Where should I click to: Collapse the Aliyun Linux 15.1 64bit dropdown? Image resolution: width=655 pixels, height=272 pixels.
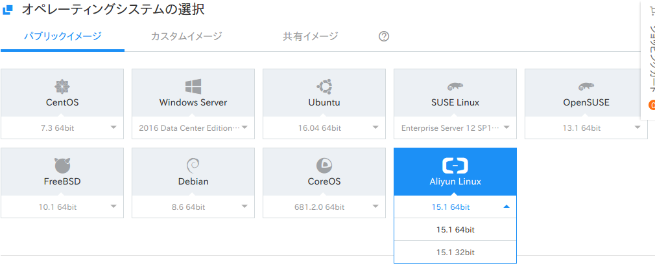[x=455, y=207]
